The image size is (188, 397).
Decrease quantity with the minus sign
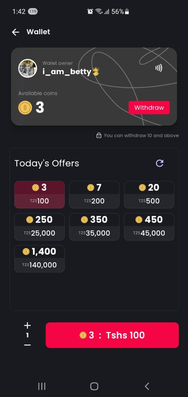click(27, 345)
